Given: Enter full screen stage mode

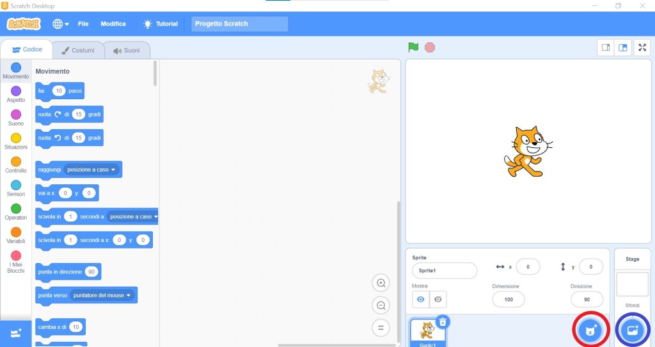Looking at the screenshot, I should coord(642,47).
